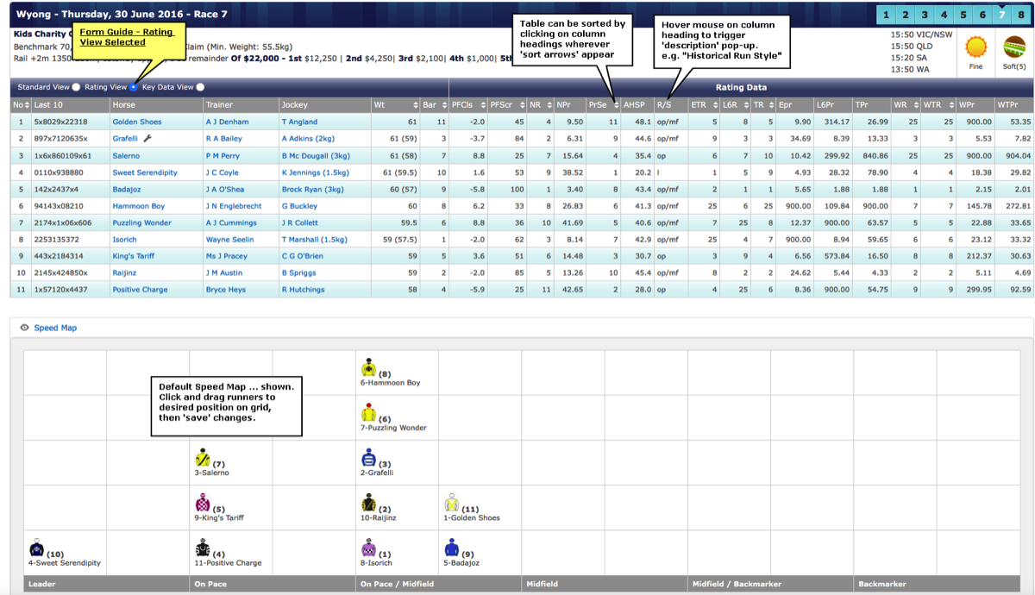
Task: Select the Key Data View radio button
Action: (x=200, y=87)
